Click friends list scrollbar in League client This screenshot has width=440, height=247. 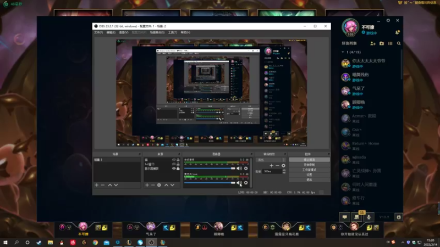click(x=402, y=64)
